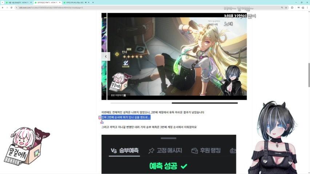Click the sun attribute icon beside 린네
The image size is (310, 174).
(117, 54)
